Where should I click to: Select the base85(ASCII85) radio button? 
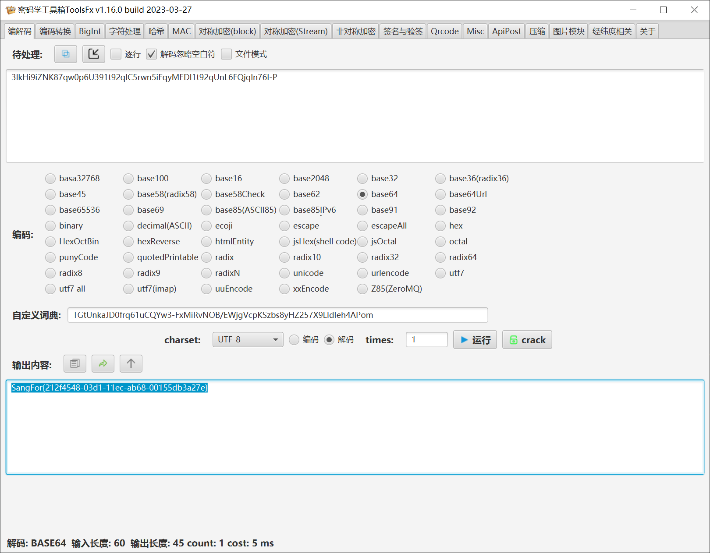pyautogui.click(x=206, y=210)
